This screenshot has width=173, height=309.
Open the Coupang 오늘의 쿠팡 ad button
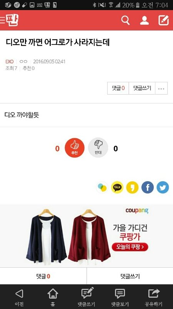click(x=130, y=247)
